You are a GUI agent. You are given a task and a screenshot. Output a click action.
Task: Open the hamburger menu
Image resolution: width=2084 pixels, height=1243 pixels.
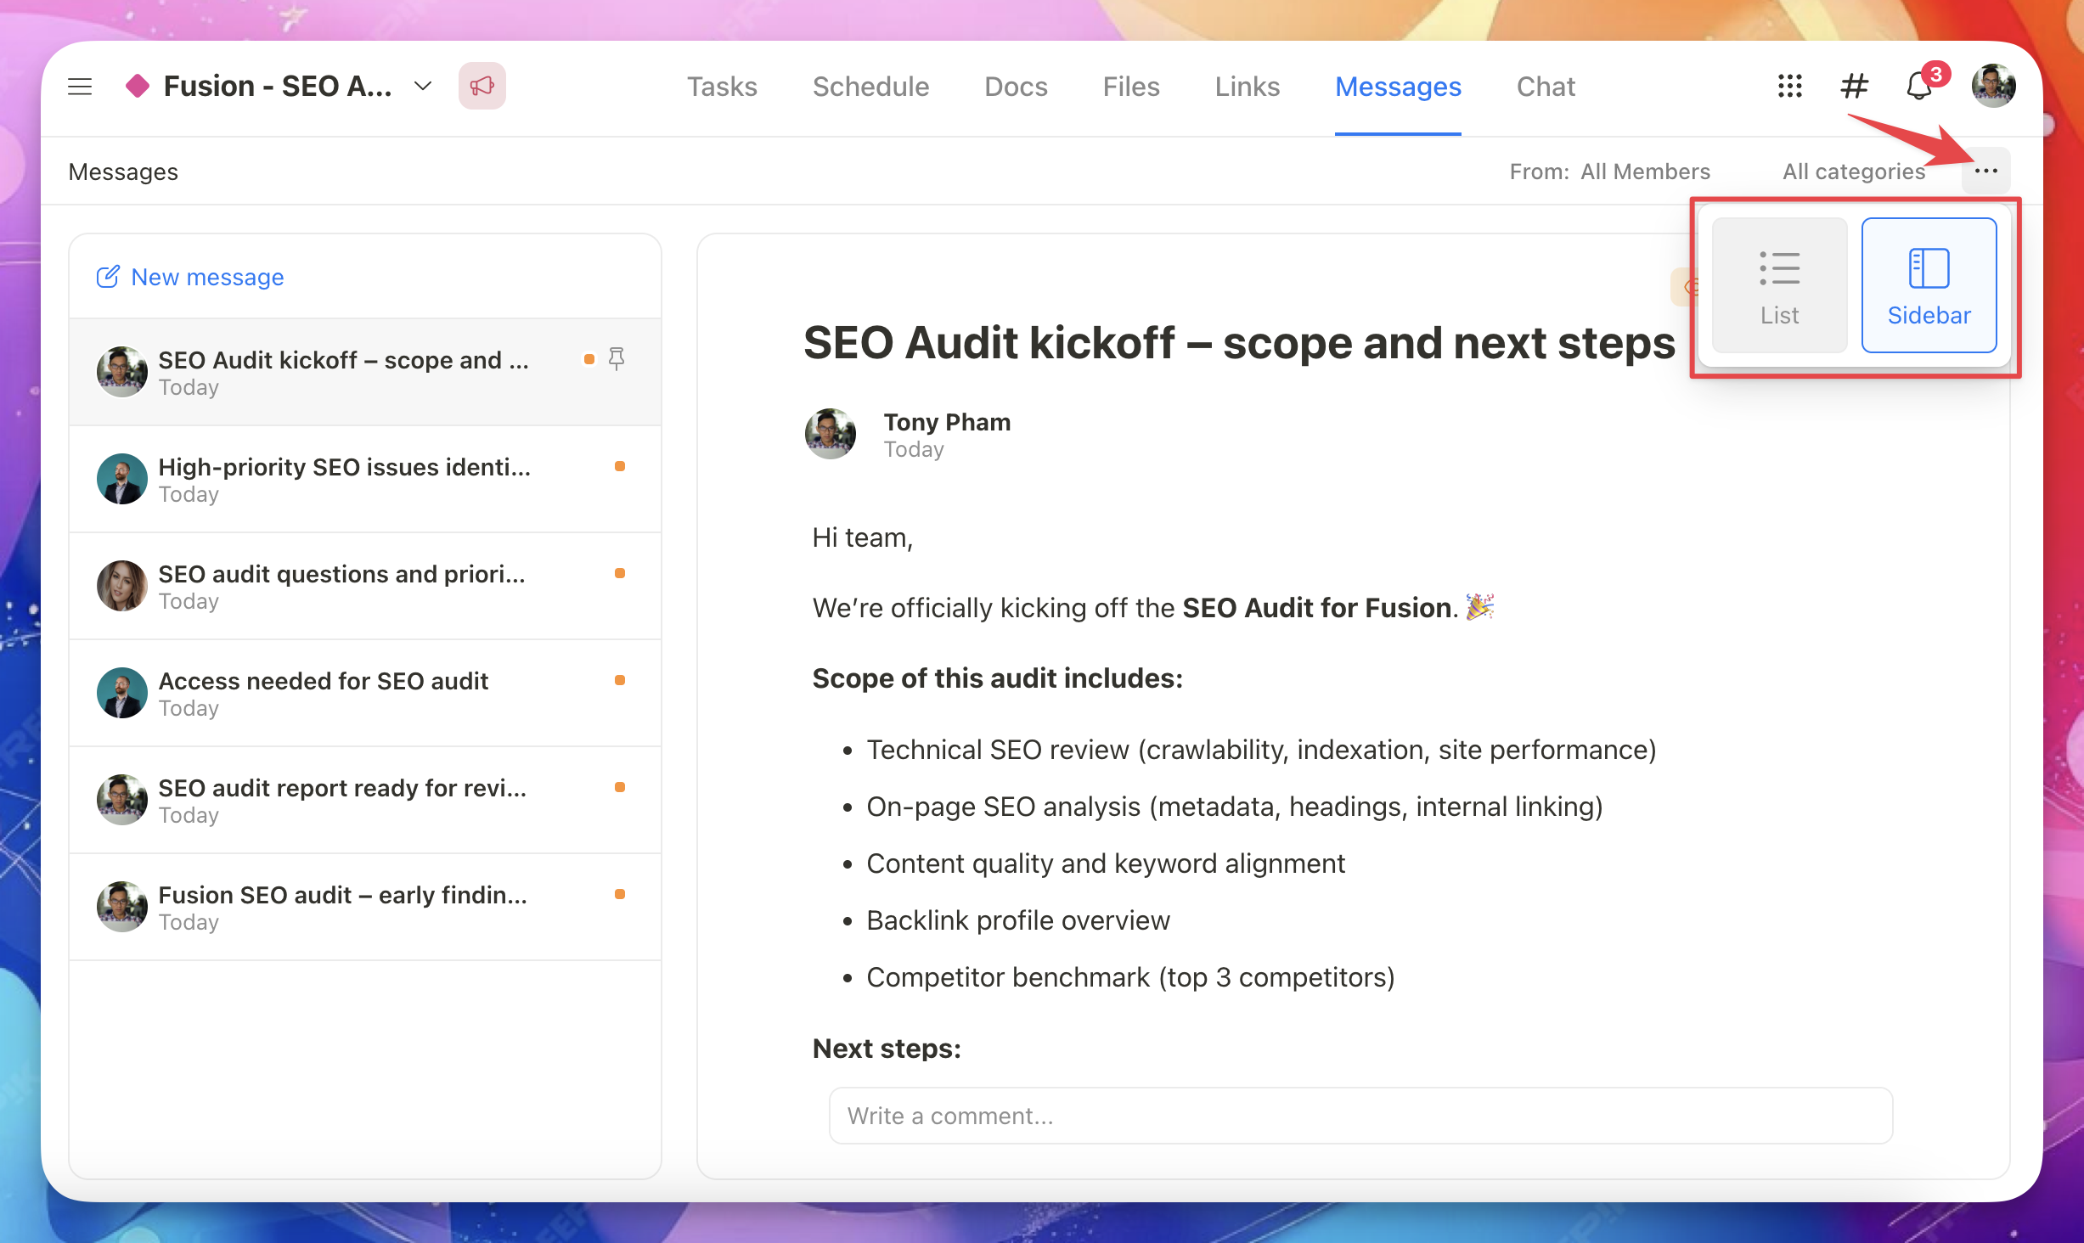(x=80, y=87)
